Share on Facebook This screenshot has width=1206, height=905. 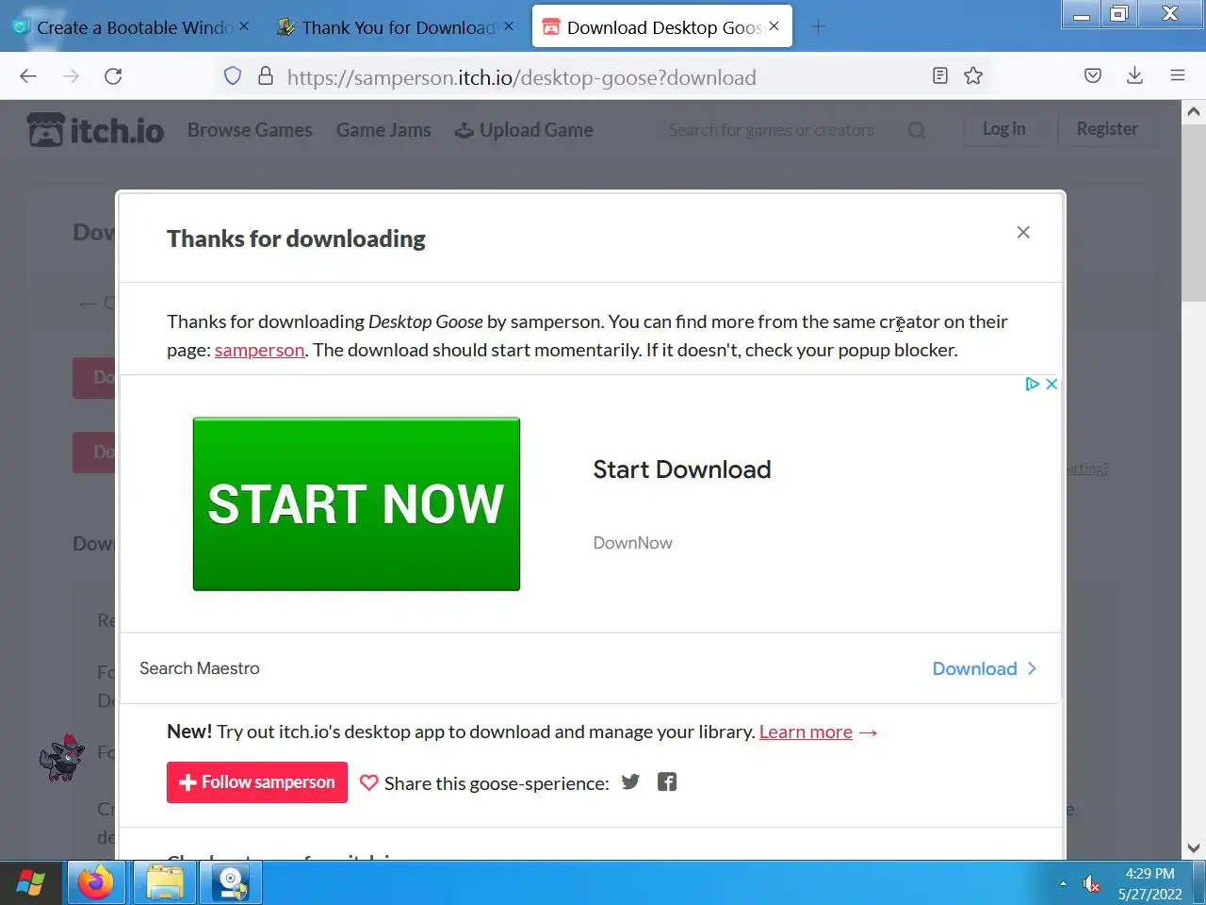pyautogui.click(x=667, y=782)
